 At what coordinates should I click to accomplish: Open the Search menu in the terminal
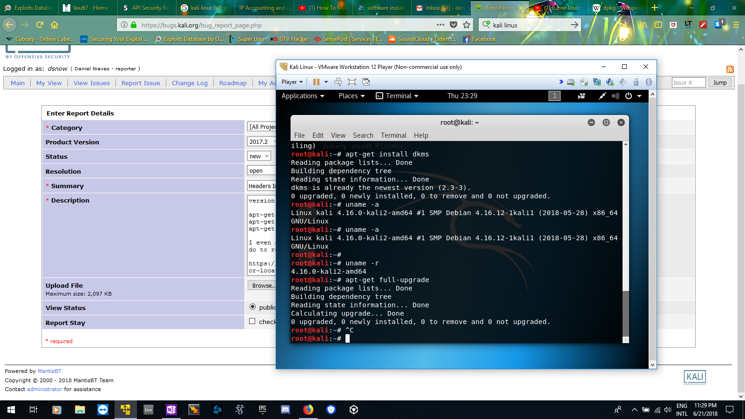click(x=363, y=135)
